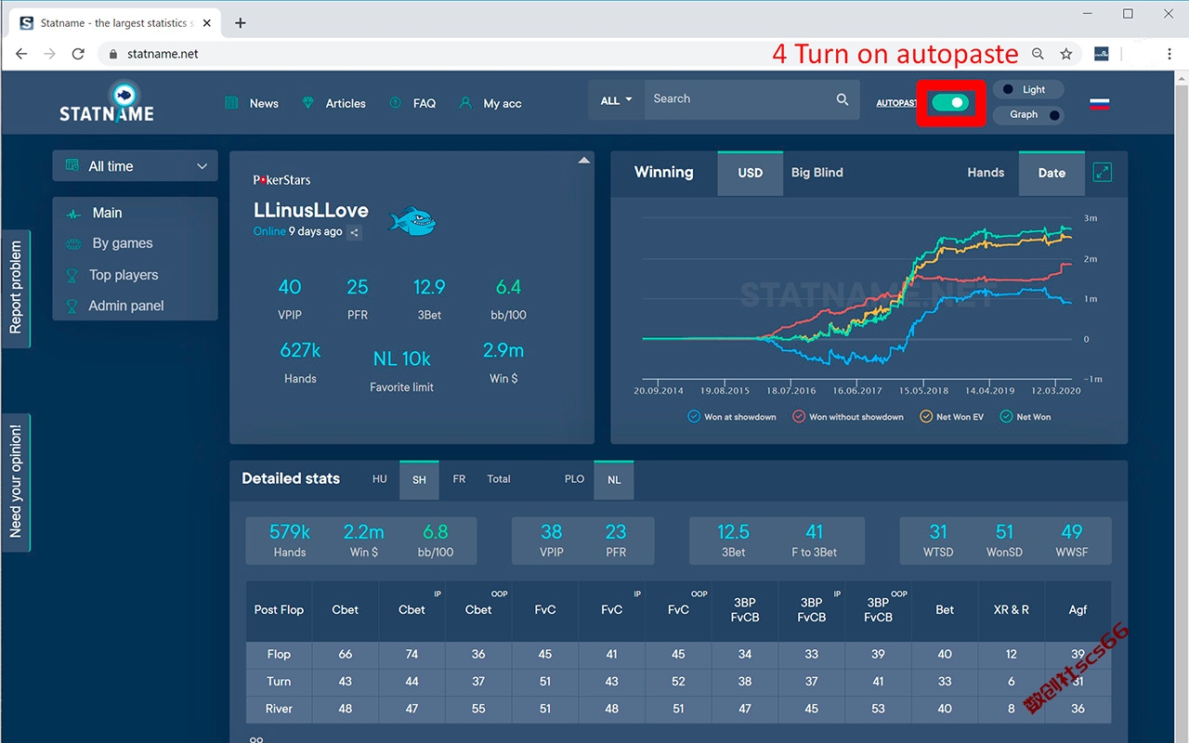Click the share icon next to Online status

pos(354,233)
